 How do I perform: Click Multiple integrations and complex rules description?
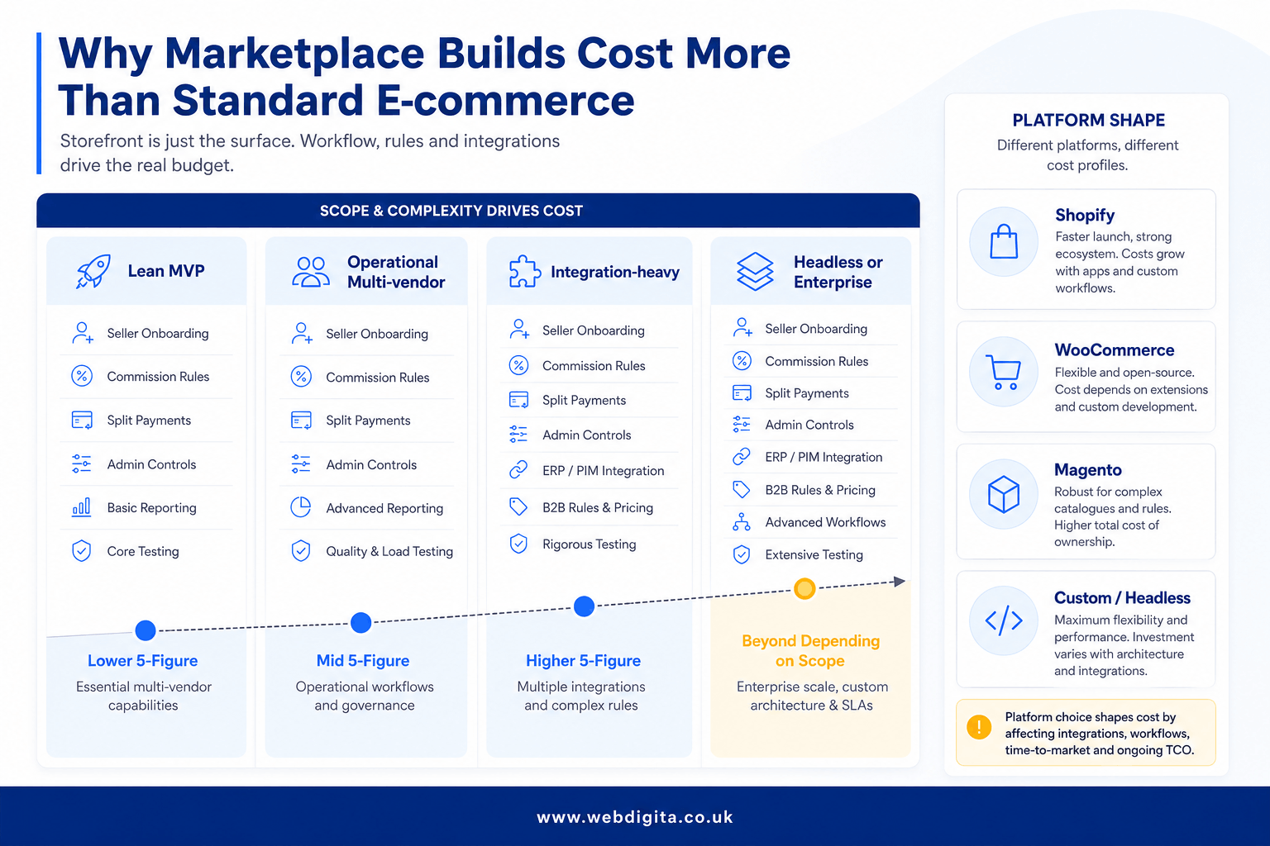pyautogui.click(x=581, y=696)
